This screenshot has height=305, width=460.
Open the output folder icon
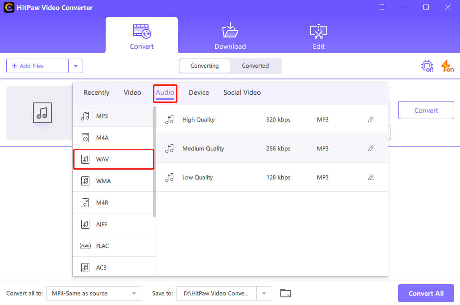(x=285, y=293)
